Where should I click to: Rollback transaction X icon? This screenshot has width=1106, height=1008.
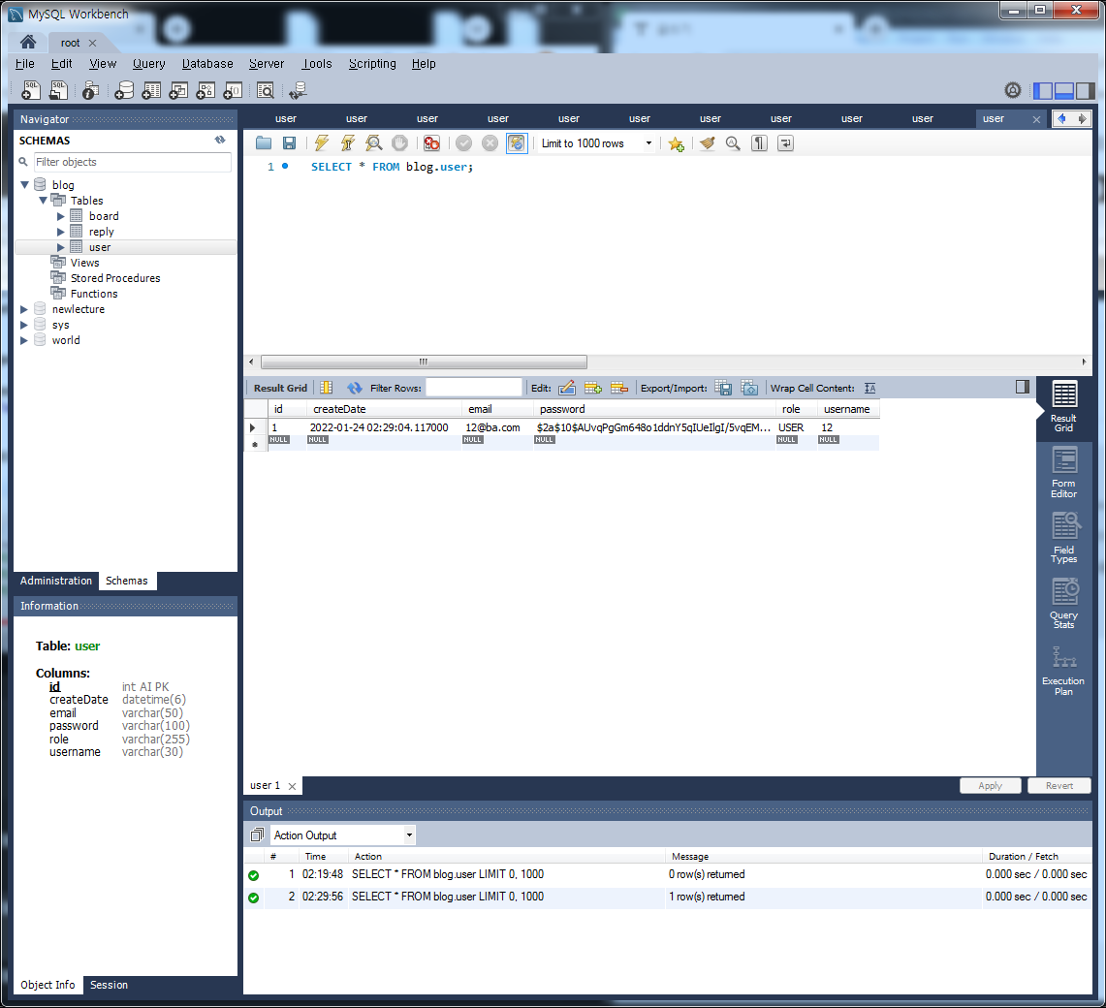coord(490,143)
